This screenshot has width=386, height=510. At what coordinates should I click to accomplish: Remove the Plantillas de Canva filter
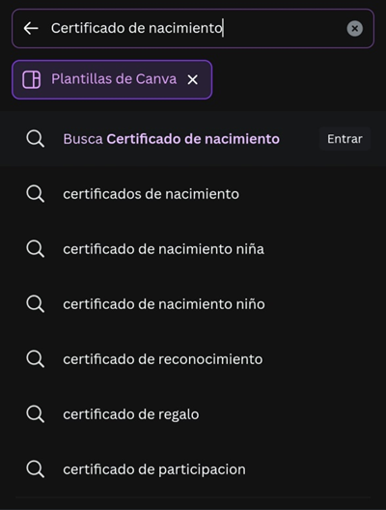tap(192, 79)
